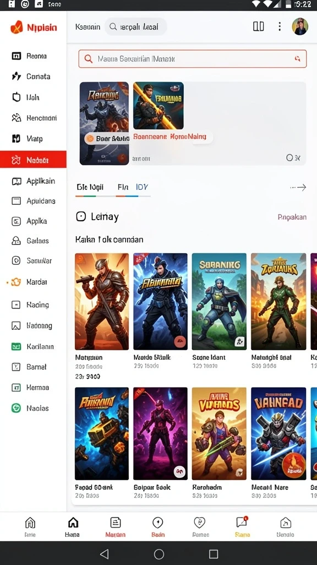Viewport: 317px width, 565px height.
Task: Open the three-dot overflow menu
Action: [x=280, y=26]
